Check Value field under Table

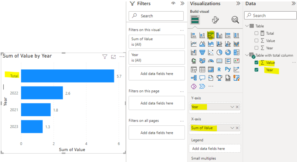(x=256, y=41)
